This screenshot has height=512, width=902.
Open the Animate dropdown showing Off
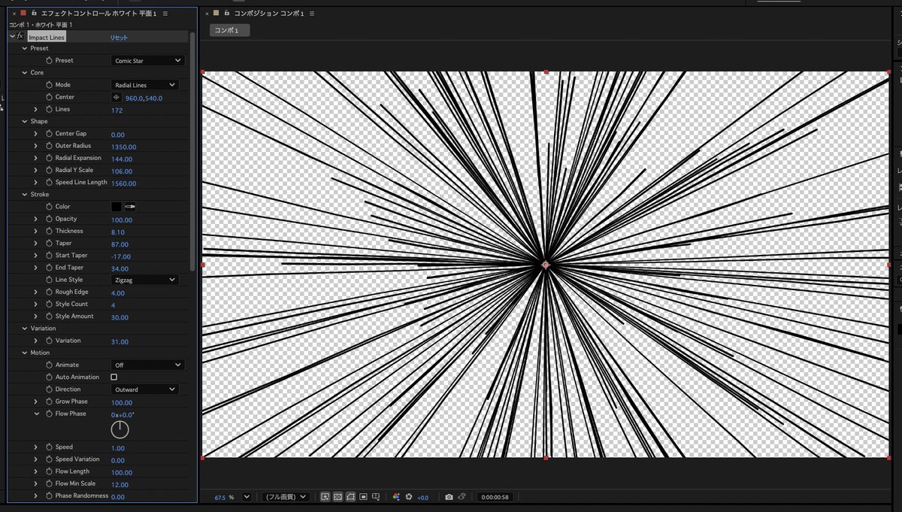tap(147, 365)
